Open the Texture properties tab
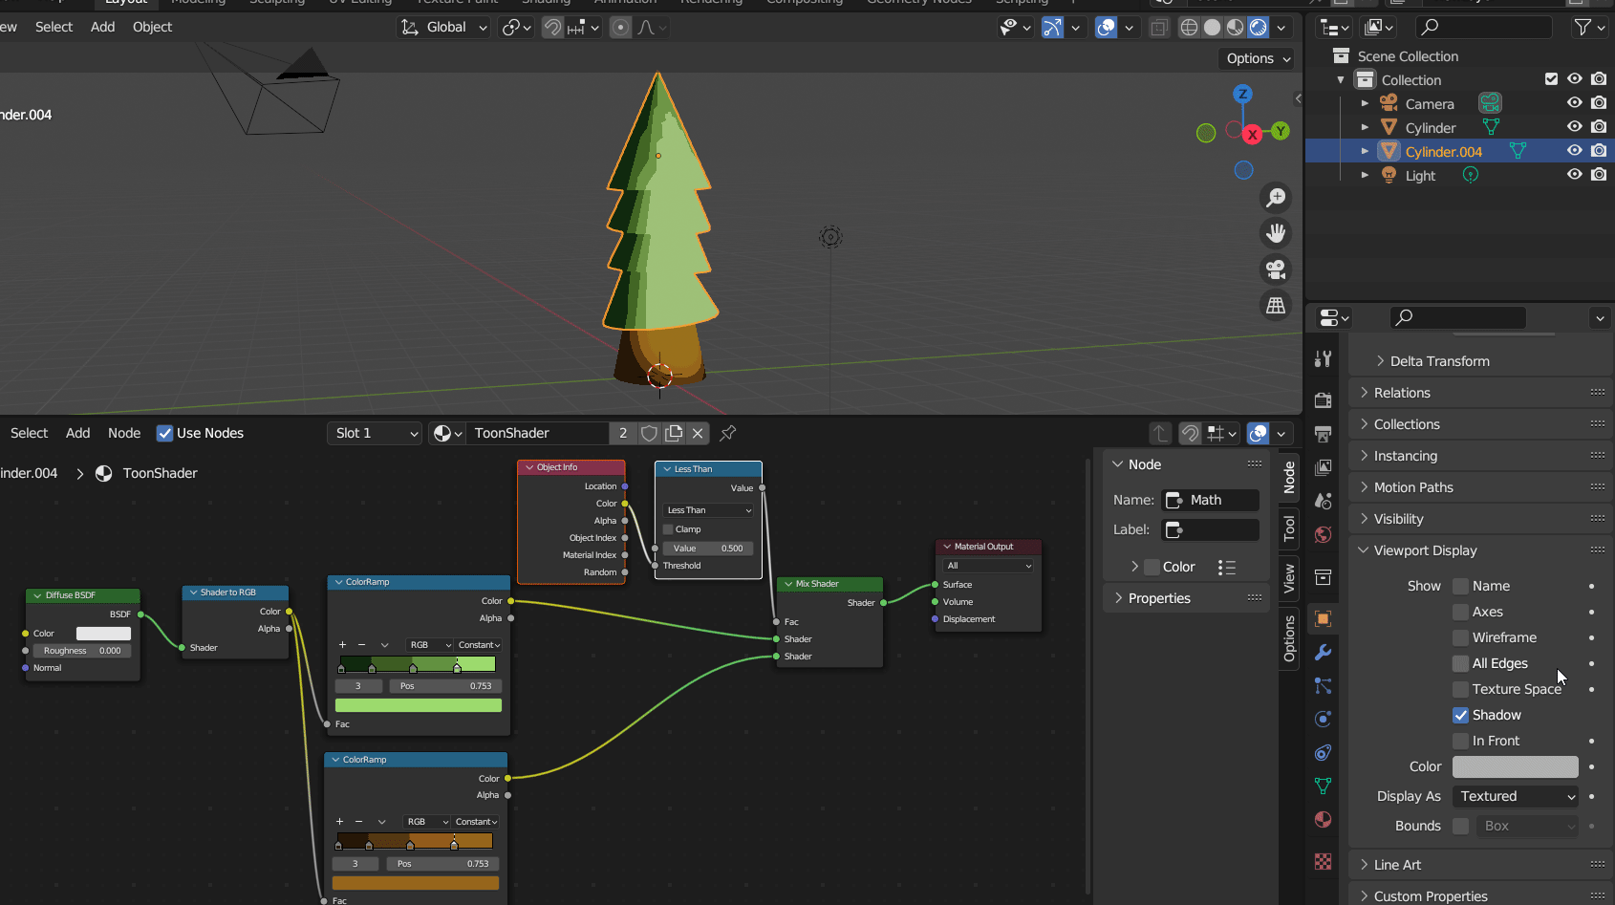This screenshot has height=905, width=1615. 1323,862
